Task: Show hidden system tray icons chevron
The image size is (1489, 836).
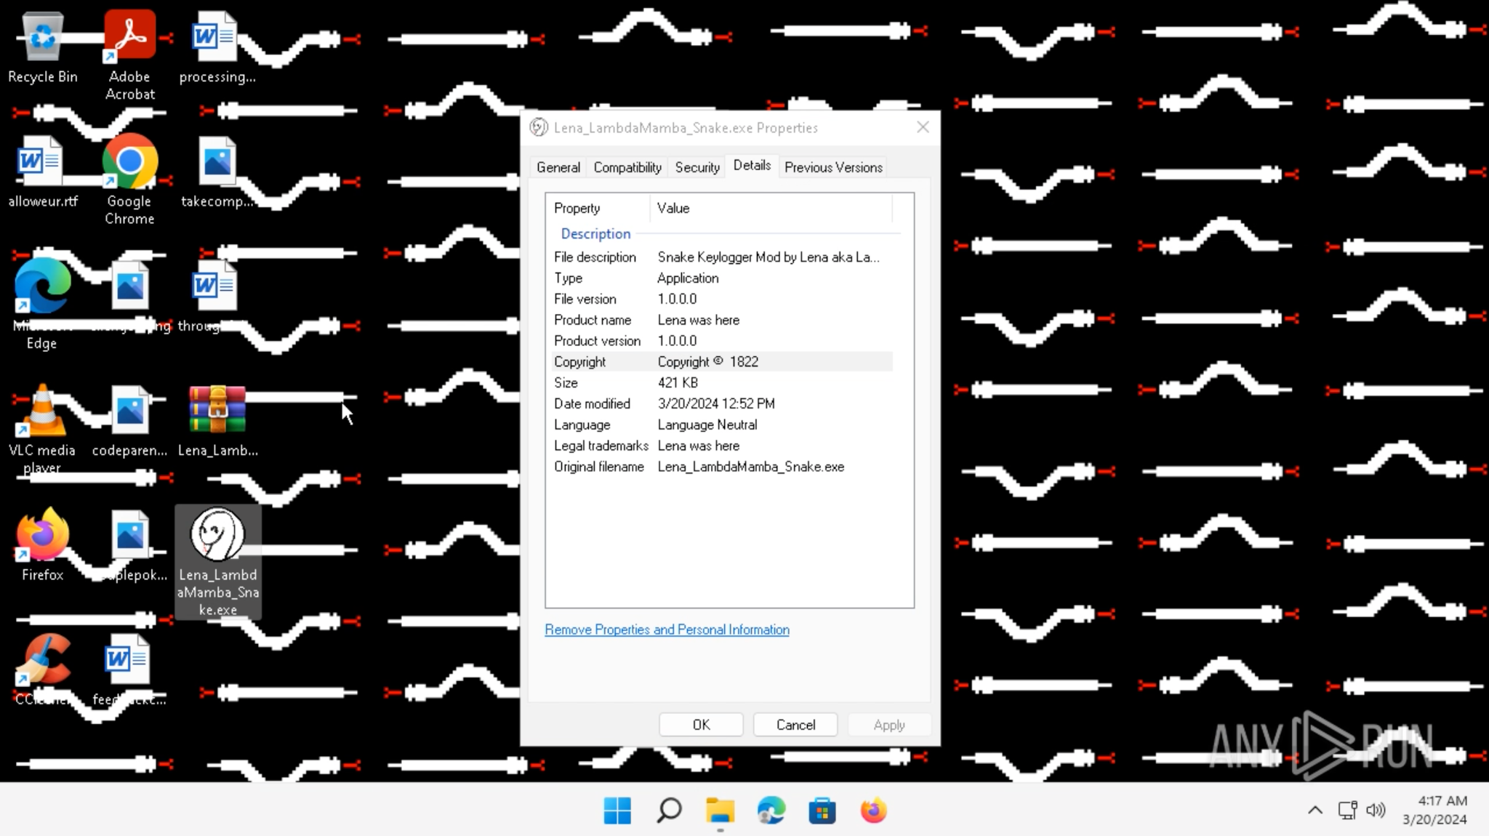Action: point(1315,810)
